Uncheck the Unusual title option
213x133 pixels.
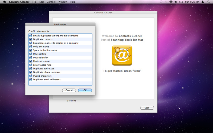click(x=30, y=54)
